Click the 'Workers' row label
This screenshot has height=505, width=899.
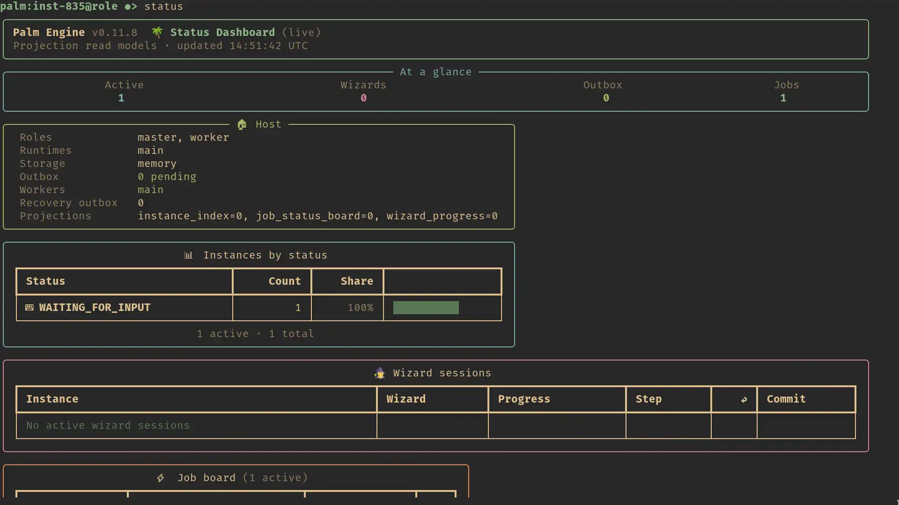click(43, 190)
